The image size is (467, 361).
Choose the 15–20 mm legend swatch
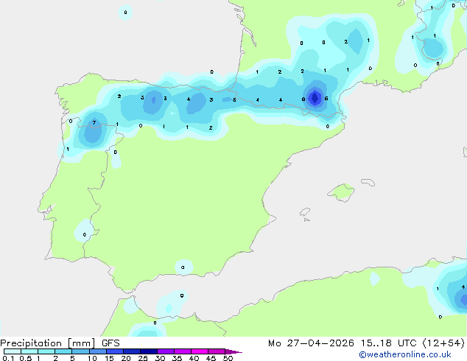114,351
